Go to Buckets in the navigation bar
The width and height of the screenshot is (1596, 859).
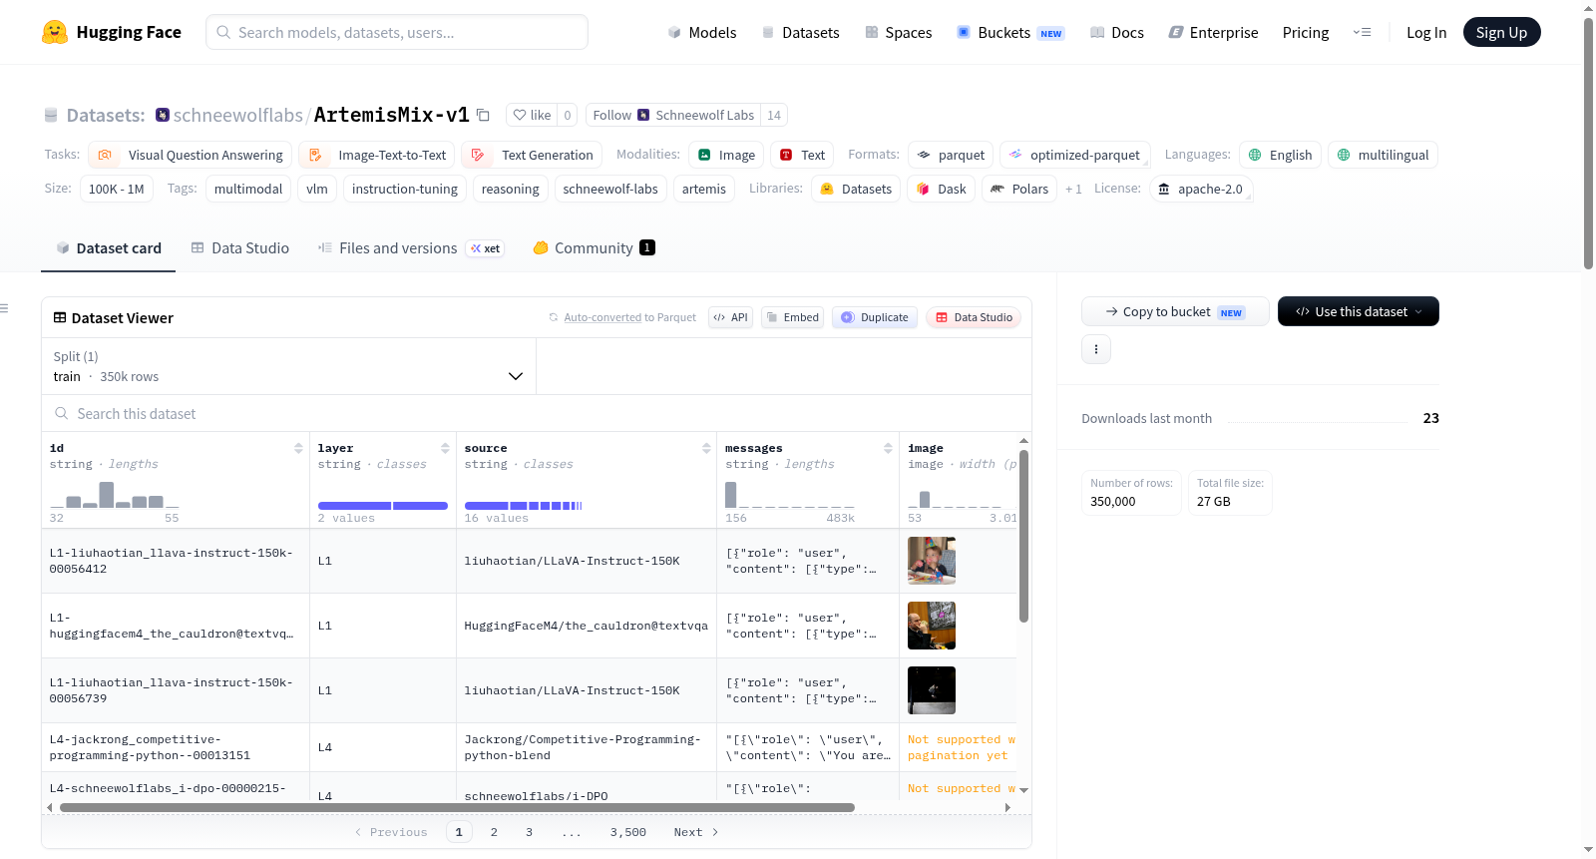point(1010,33)
